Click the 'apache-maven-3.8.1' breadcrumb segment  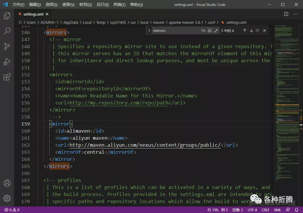pyautogui.click(x=186, y=22)
